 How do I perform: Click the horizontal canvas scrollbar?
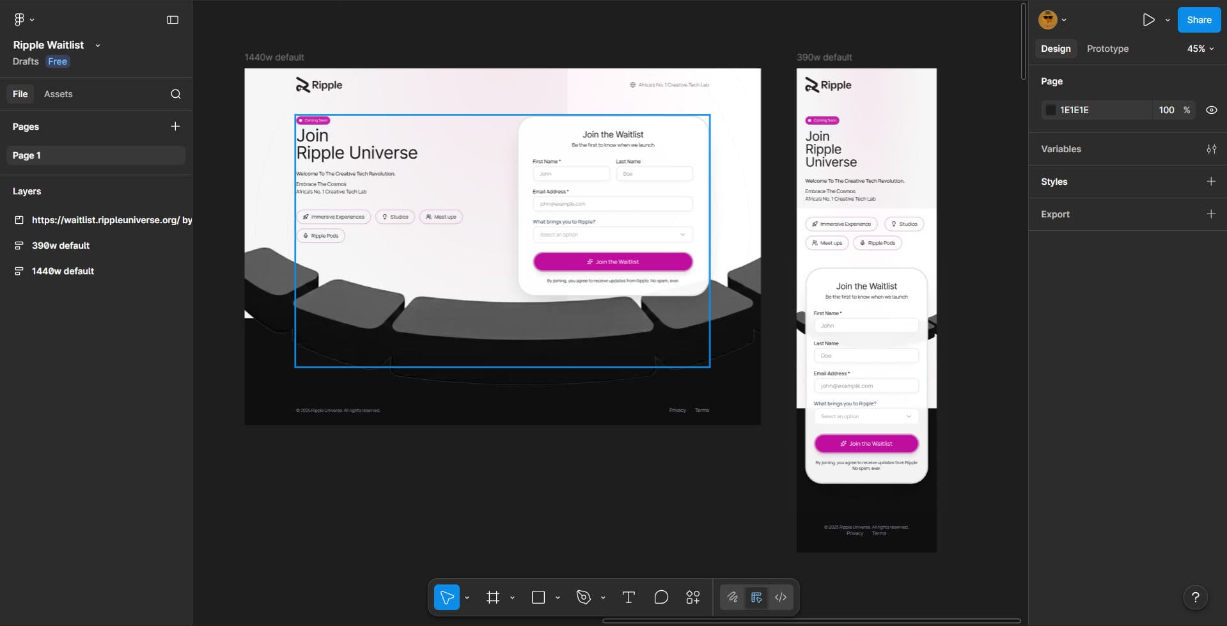tap(811, 620)
